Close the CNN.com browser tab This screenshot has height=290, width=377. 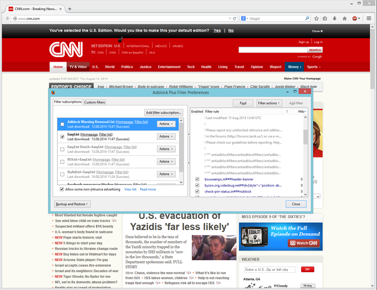[x=60, y=9]
